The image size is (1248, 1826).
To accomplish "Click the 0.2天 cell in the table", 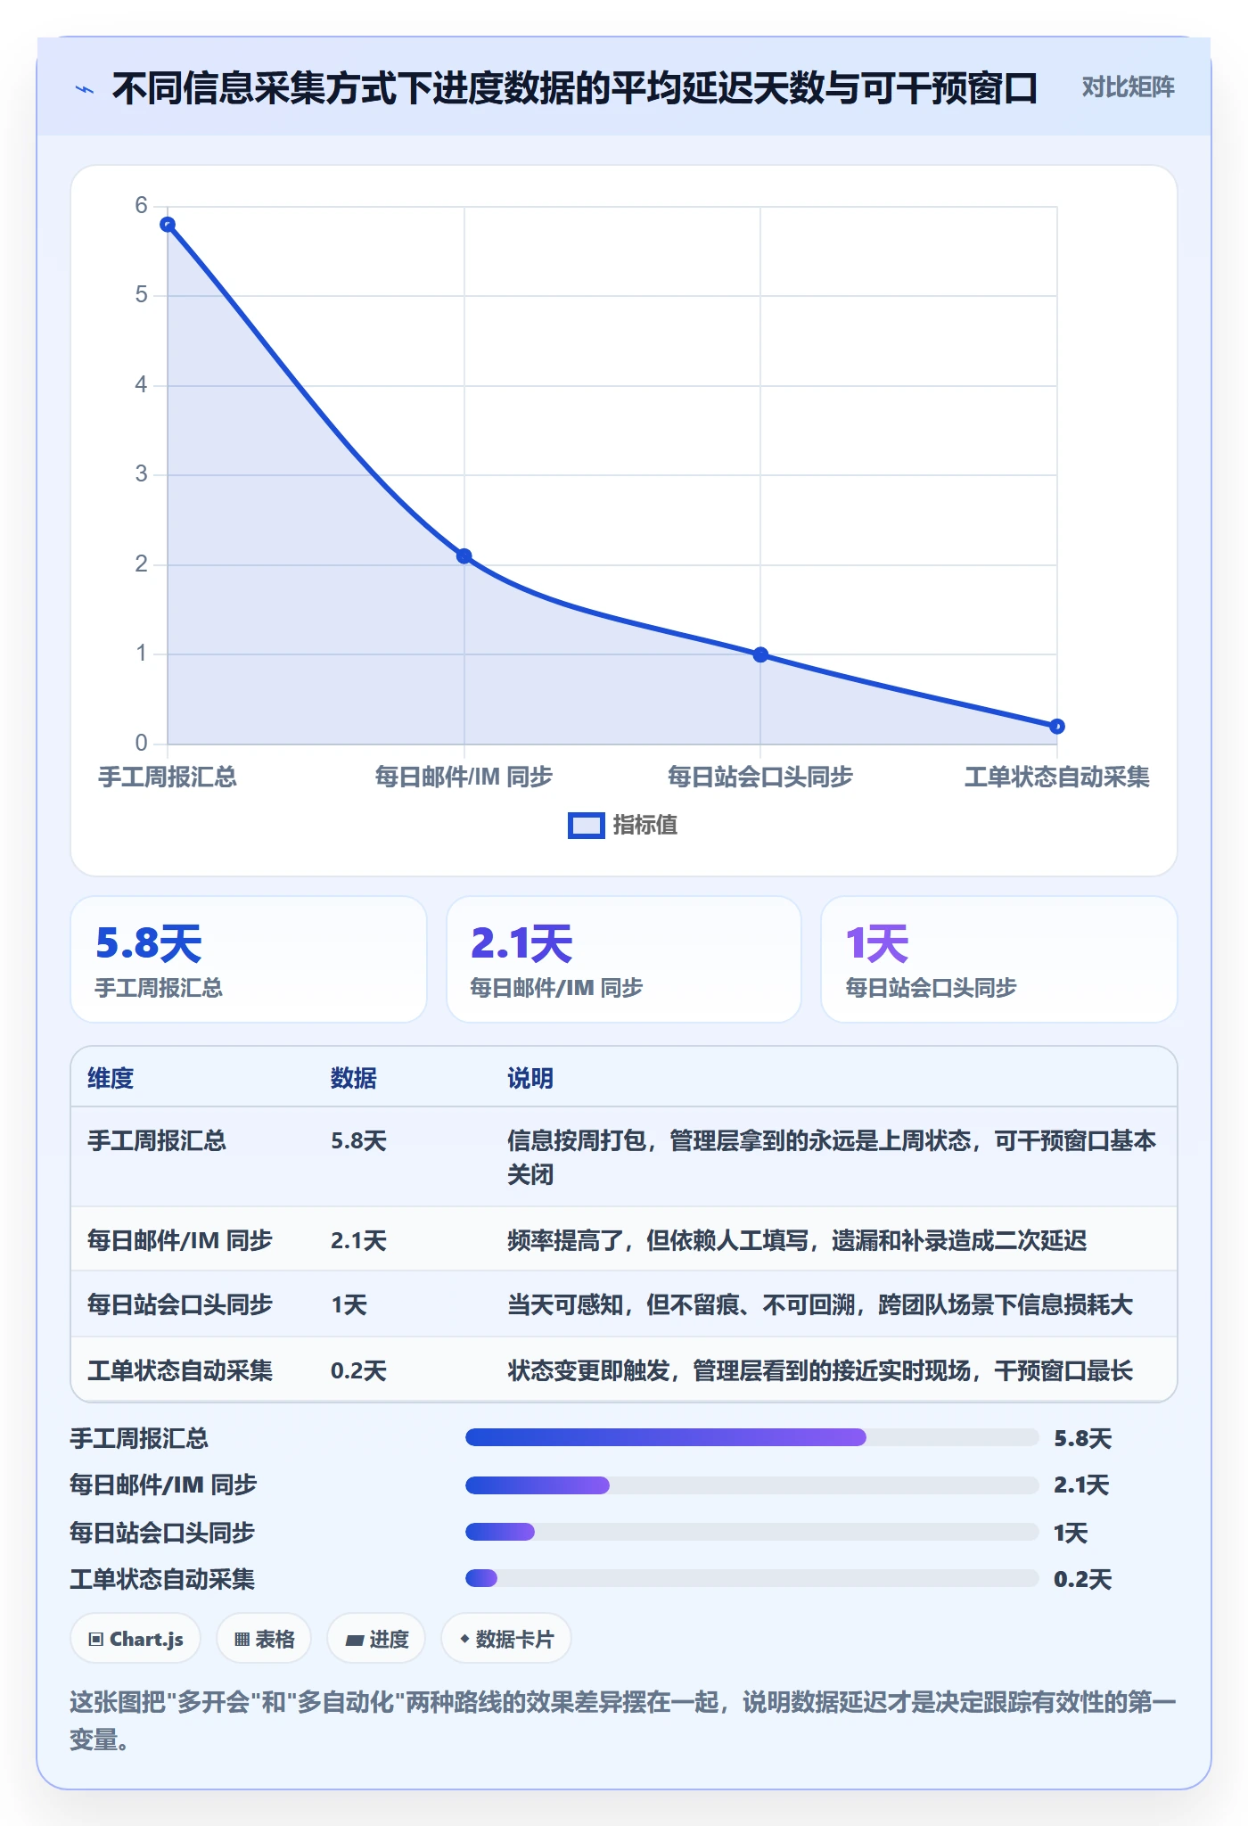I will (x=358, y=1370).
